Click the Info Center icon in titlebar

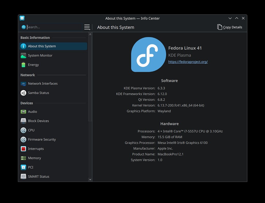(22, 18)
